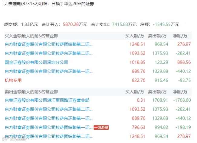Open the 东莞证券湛江军民路证券营业部 link
The height and width of the screenshot is (143, 197).
pos(47,100)
